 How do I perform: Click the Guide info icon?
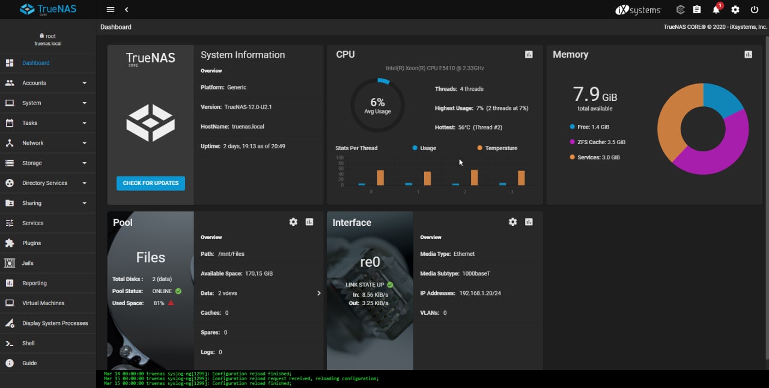(10, 363)
